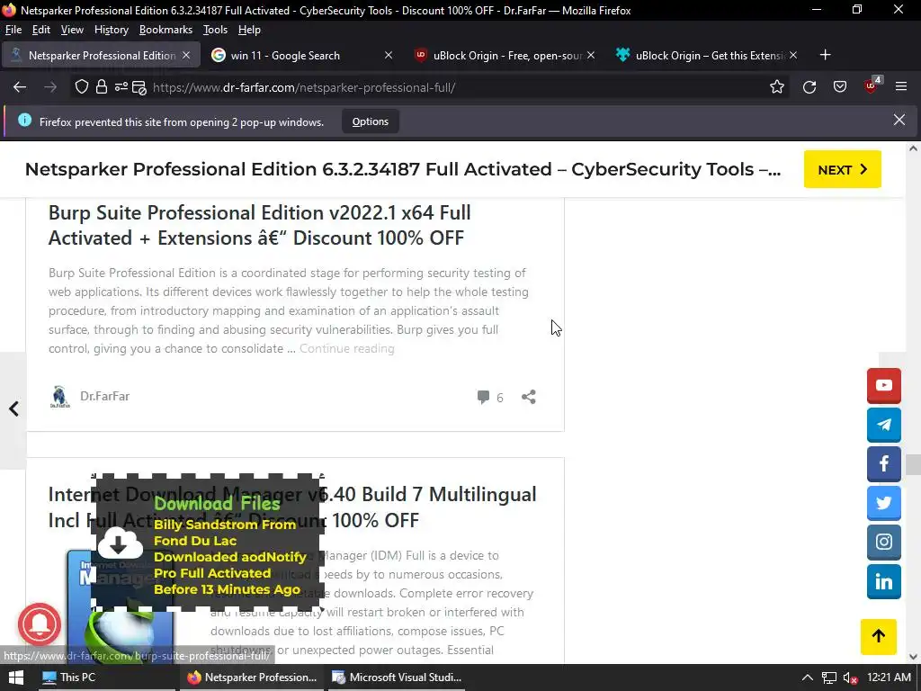This screenshot has height=691, width=921.
Task: Click the Download Files popup notification
Action: [x=208, y=543]
